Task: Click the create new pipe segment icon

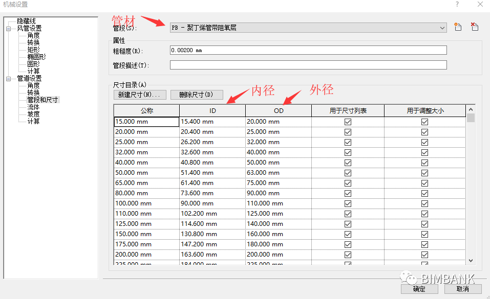Action: click(x=458, y=27)
